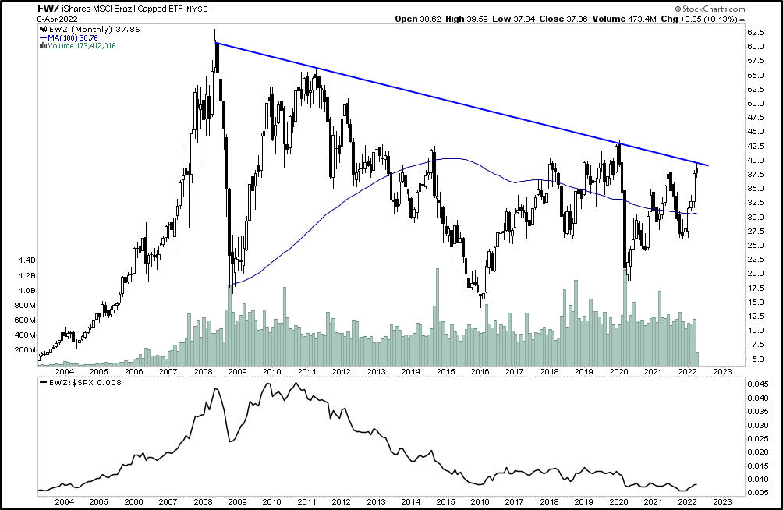Click the Low 37.04 reading
This screenshot has height=510, width=783.
[x=513, y=19]
